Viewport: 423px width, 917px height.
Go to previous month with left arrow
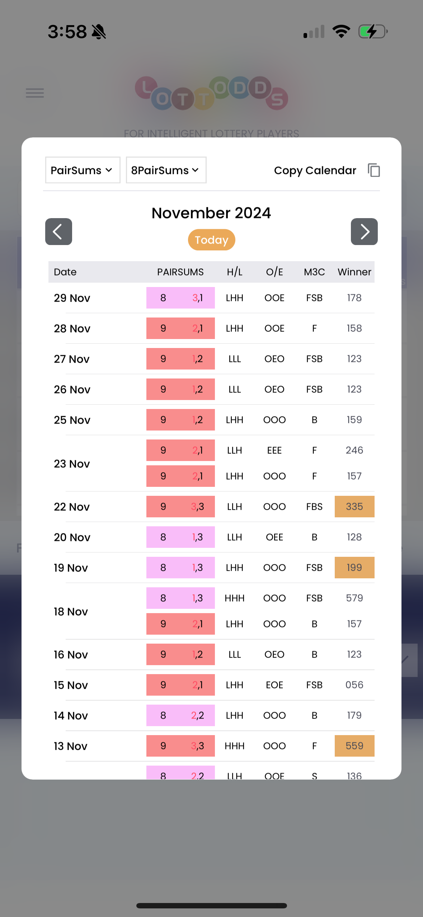pyautogui.click(x=58, y=231)
